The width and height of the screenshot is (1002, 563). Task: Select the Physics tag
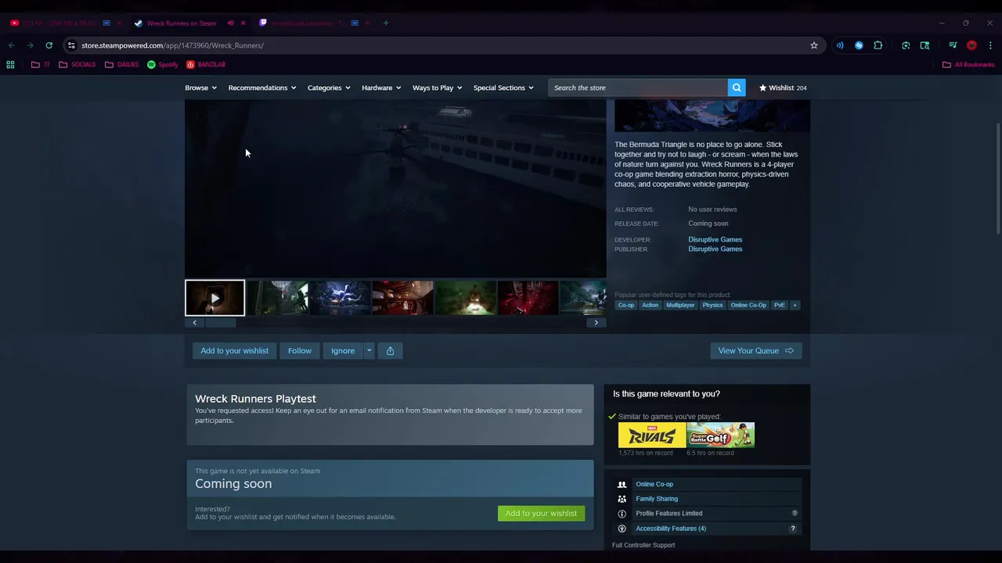pos(712,305)
